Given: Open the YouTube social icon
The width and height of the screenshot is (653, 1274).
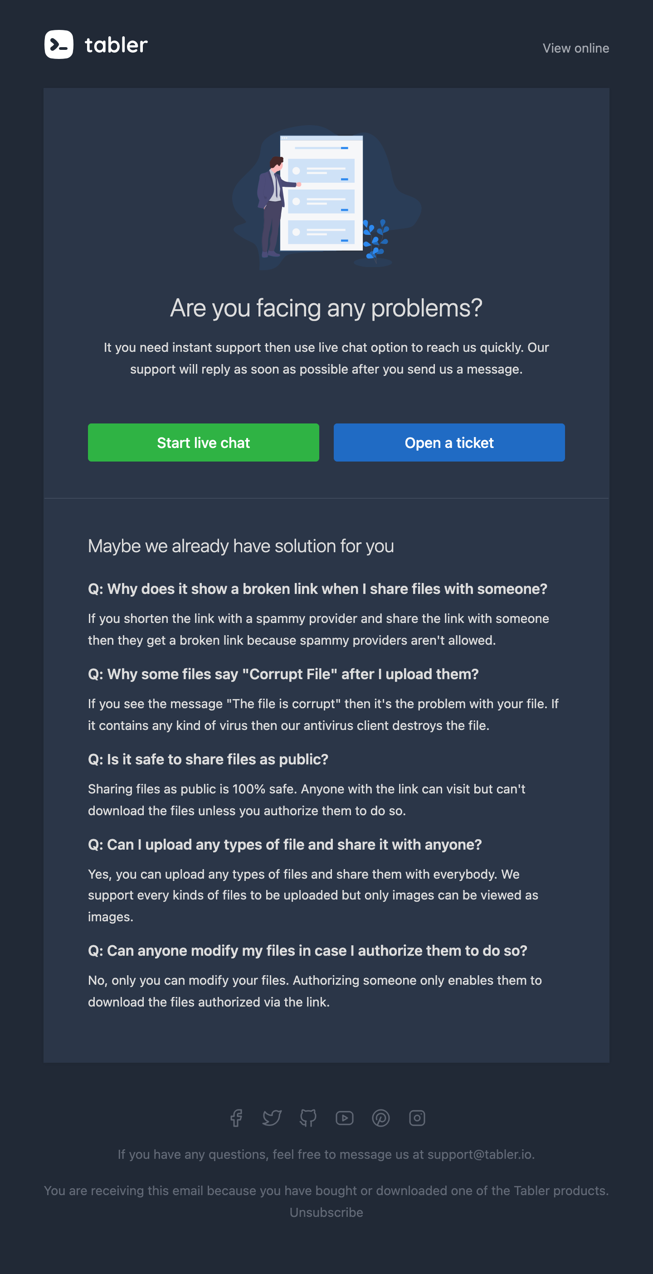Looking at the screenshot, I should tap(344, 1118).
